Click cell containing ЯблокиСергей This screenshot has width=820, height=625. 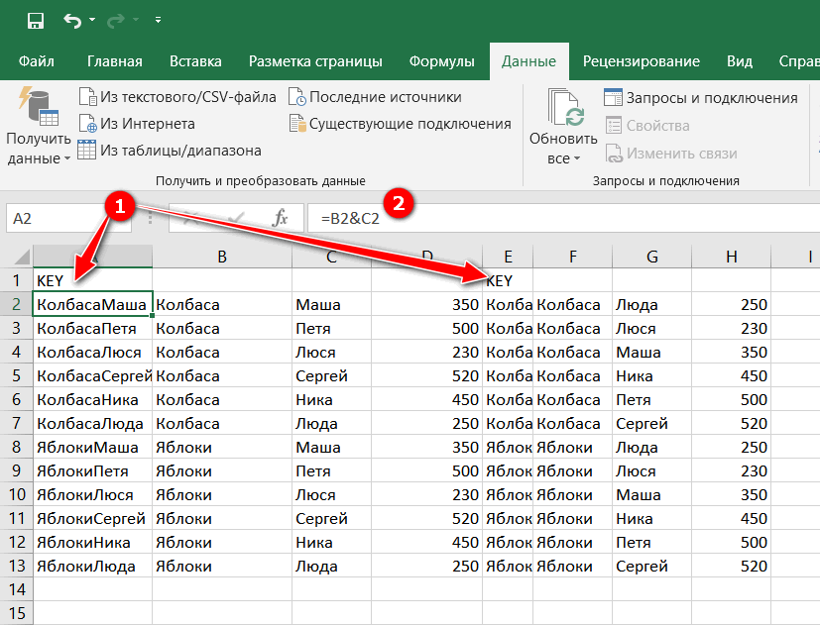(x=92, y=518)
